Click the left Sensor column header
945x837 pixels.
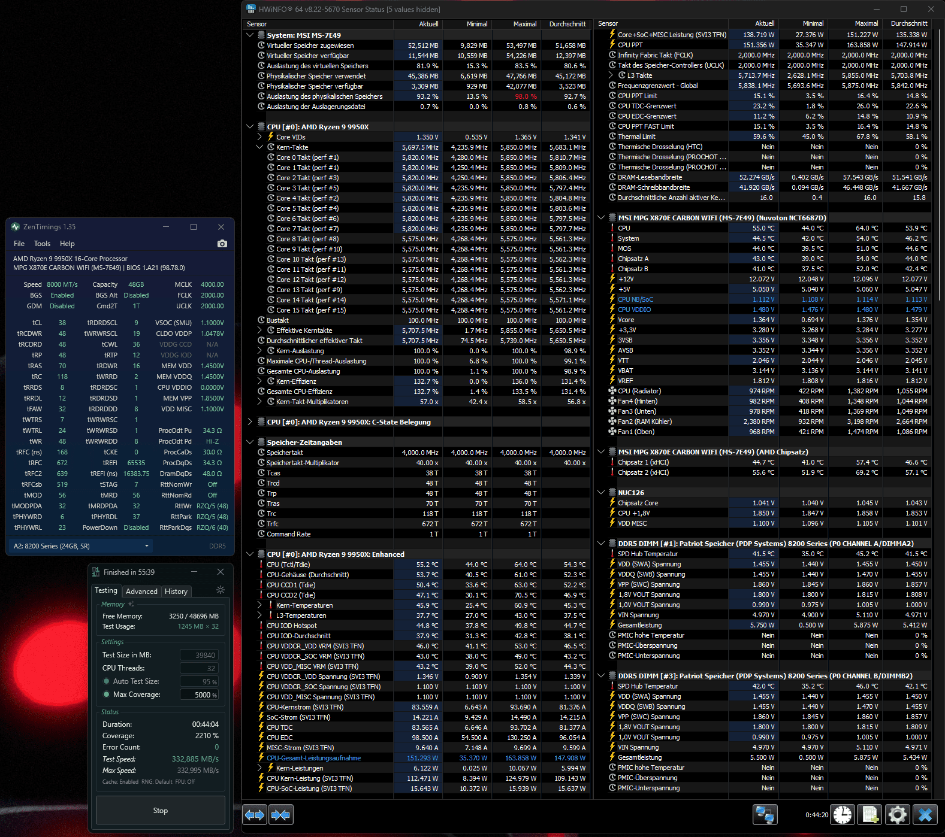[x=318, y=24]
